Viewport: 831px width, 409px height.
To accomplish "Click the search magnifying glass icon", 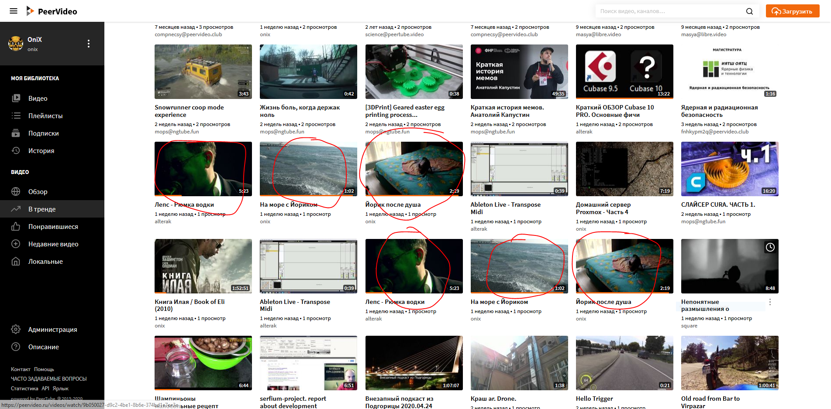I will [x=749, y=11].
